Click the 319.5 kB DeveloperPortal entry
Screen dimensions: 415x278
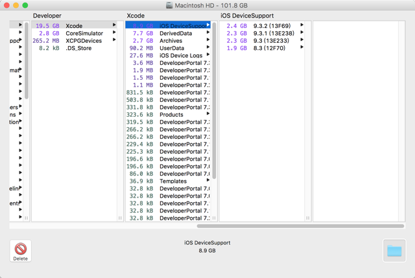click(x=168, y=122)
